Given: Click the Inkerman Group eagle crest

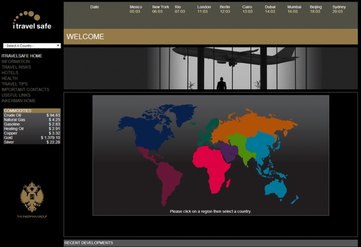Looking at the screenshot, I should click(32, 197).
